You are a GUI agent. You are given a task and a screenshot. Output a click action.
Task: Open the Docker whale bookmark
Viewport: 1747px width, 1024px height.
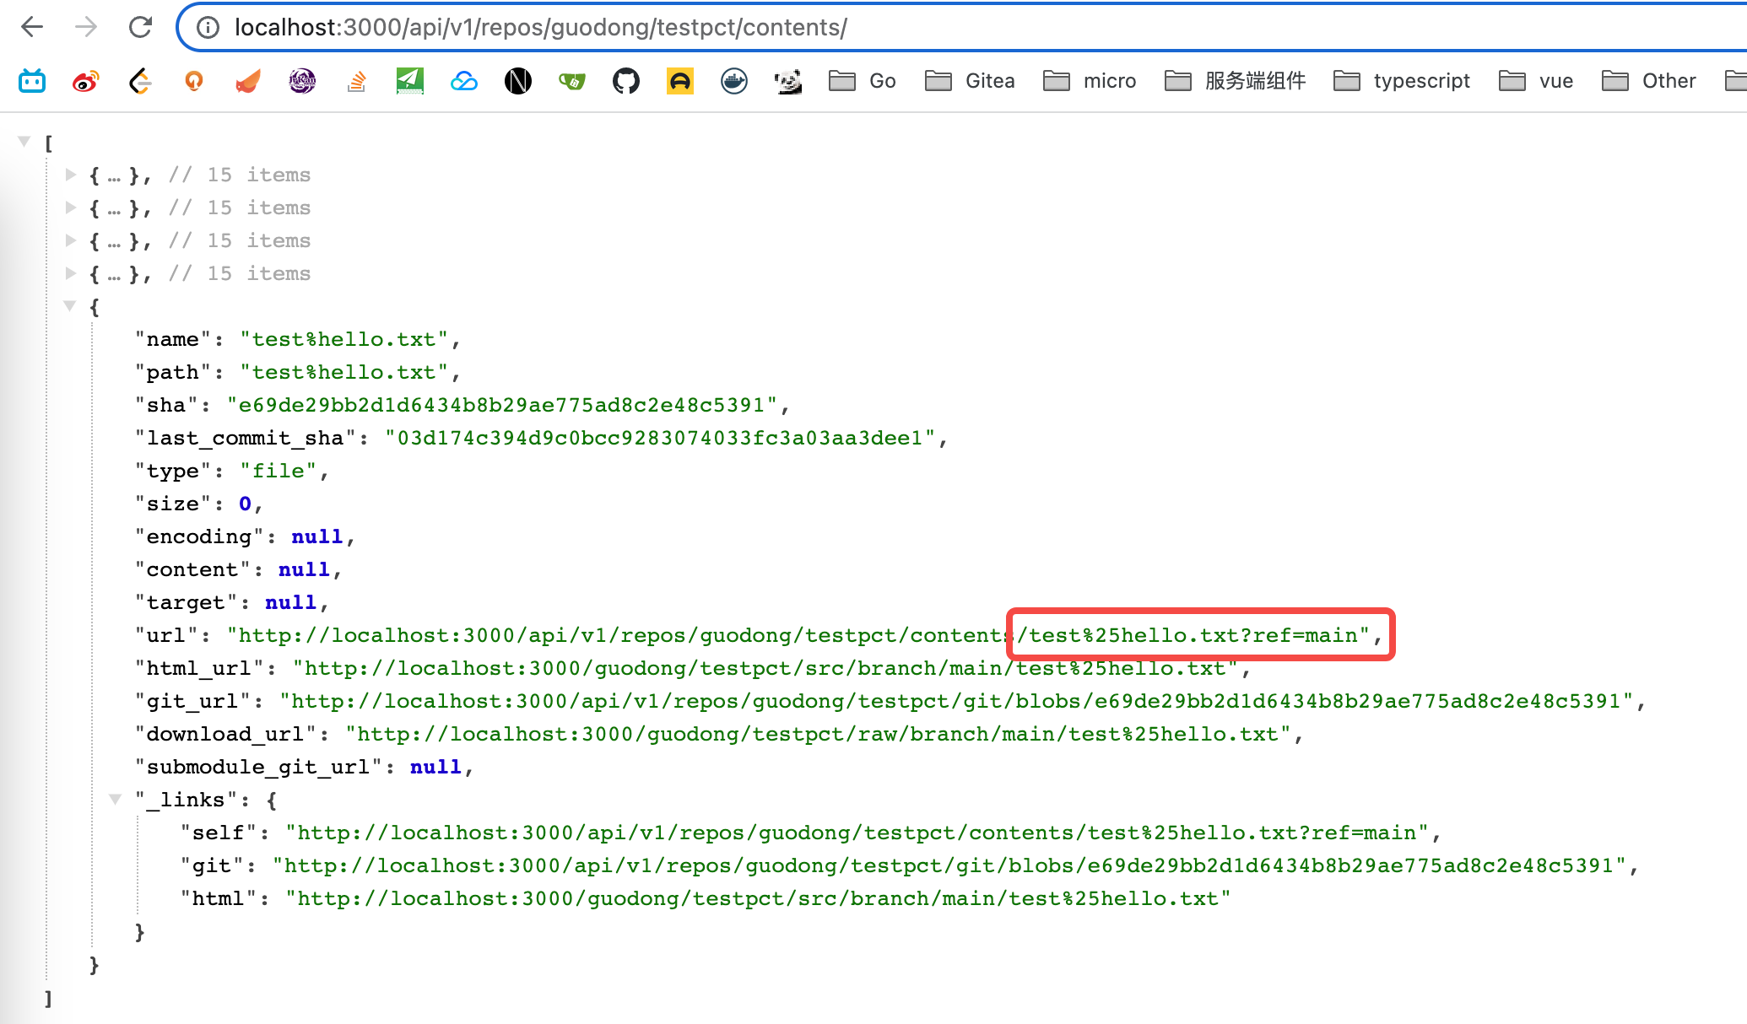coord(734,81)
